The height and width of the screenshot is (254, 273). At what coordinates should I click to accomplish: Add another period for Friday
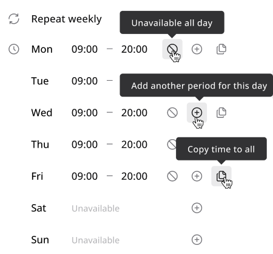[197, 176]
